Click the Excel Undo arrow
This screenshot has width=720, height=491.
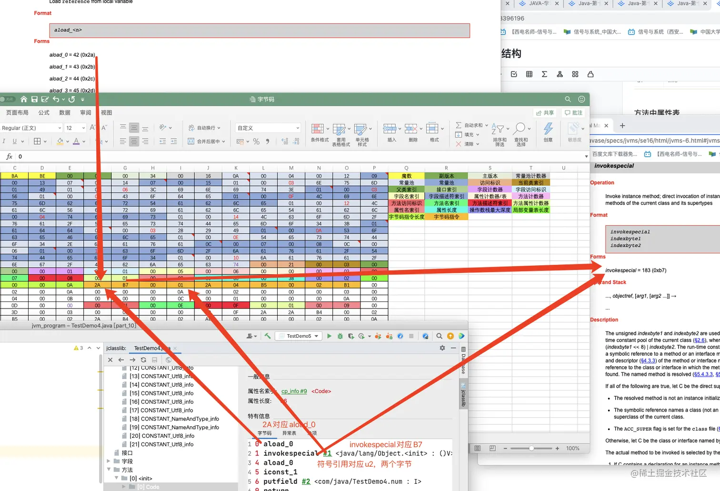click(x=56, y=99)
